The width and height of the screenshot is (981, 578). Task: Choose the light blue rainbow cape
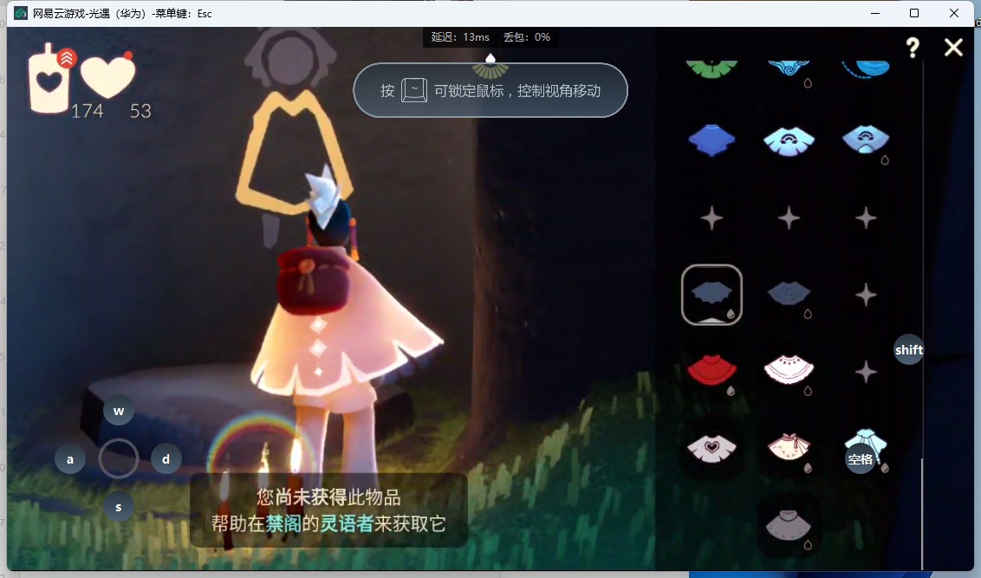pyautogui.click(x=789, y=140)
